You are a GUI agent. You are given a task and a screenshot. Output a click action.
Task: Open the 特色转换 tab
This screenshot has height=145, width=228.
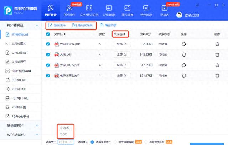[146, 11]
